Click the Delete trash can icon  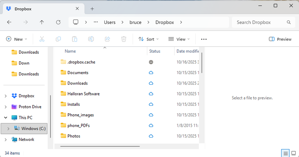124,39
